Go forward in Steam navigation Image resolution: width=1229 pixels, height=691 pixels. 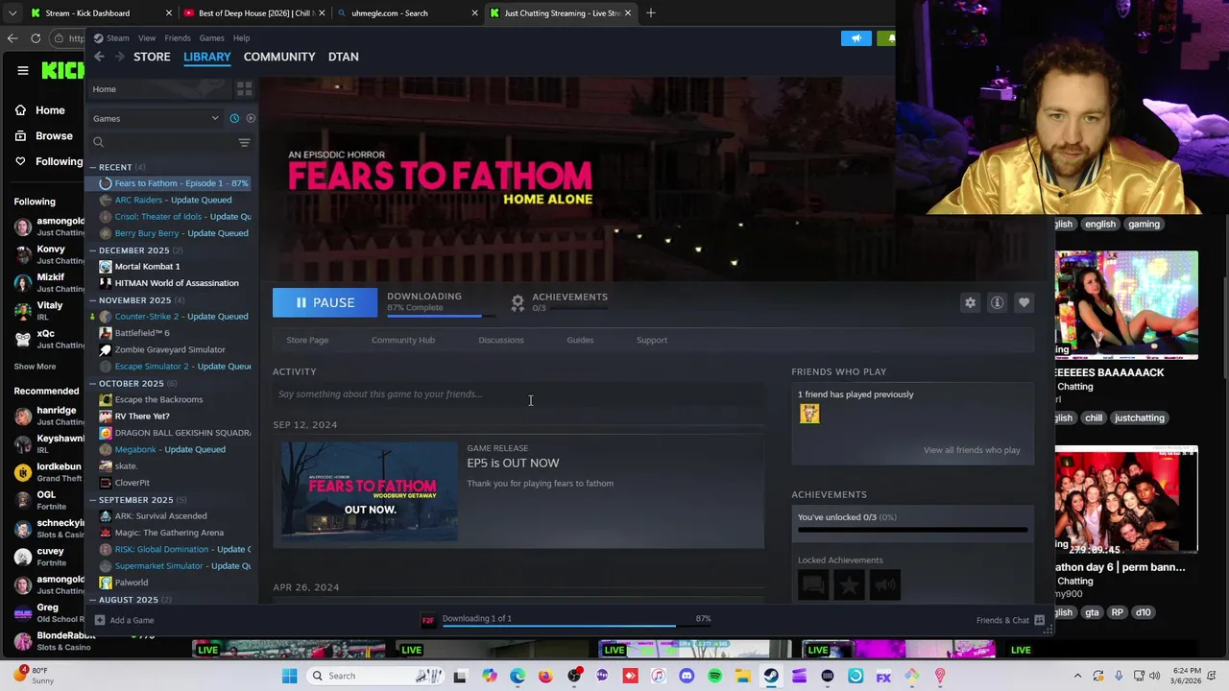point(119,57)
